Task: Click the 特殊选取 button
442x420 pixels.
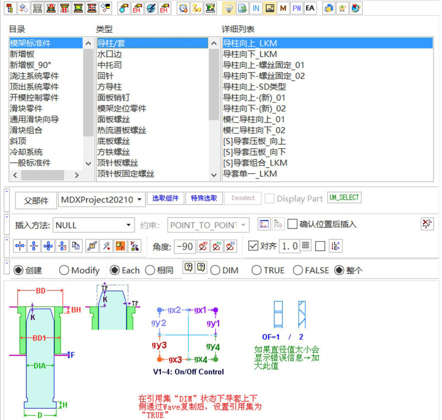Action: (x=204, y=198)
